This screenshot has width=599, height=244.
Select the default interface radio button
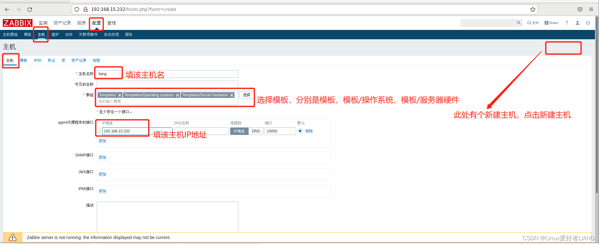[300, 131]
